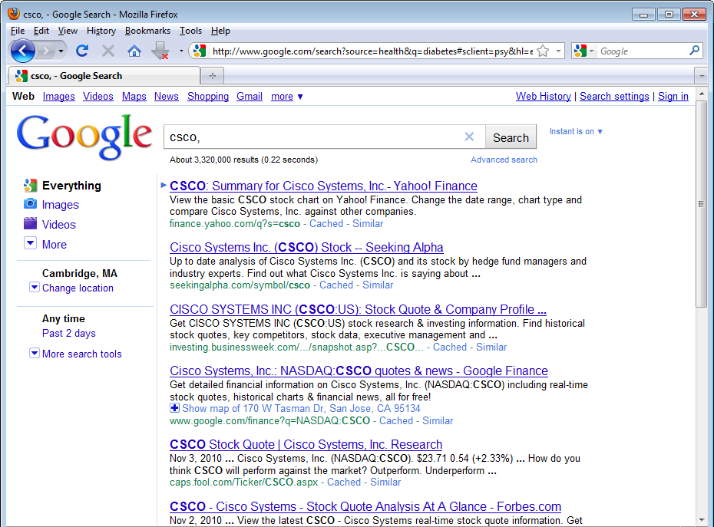Click the plus icon beside Show map
Screen dimensions: 714x527
[174, 408]
